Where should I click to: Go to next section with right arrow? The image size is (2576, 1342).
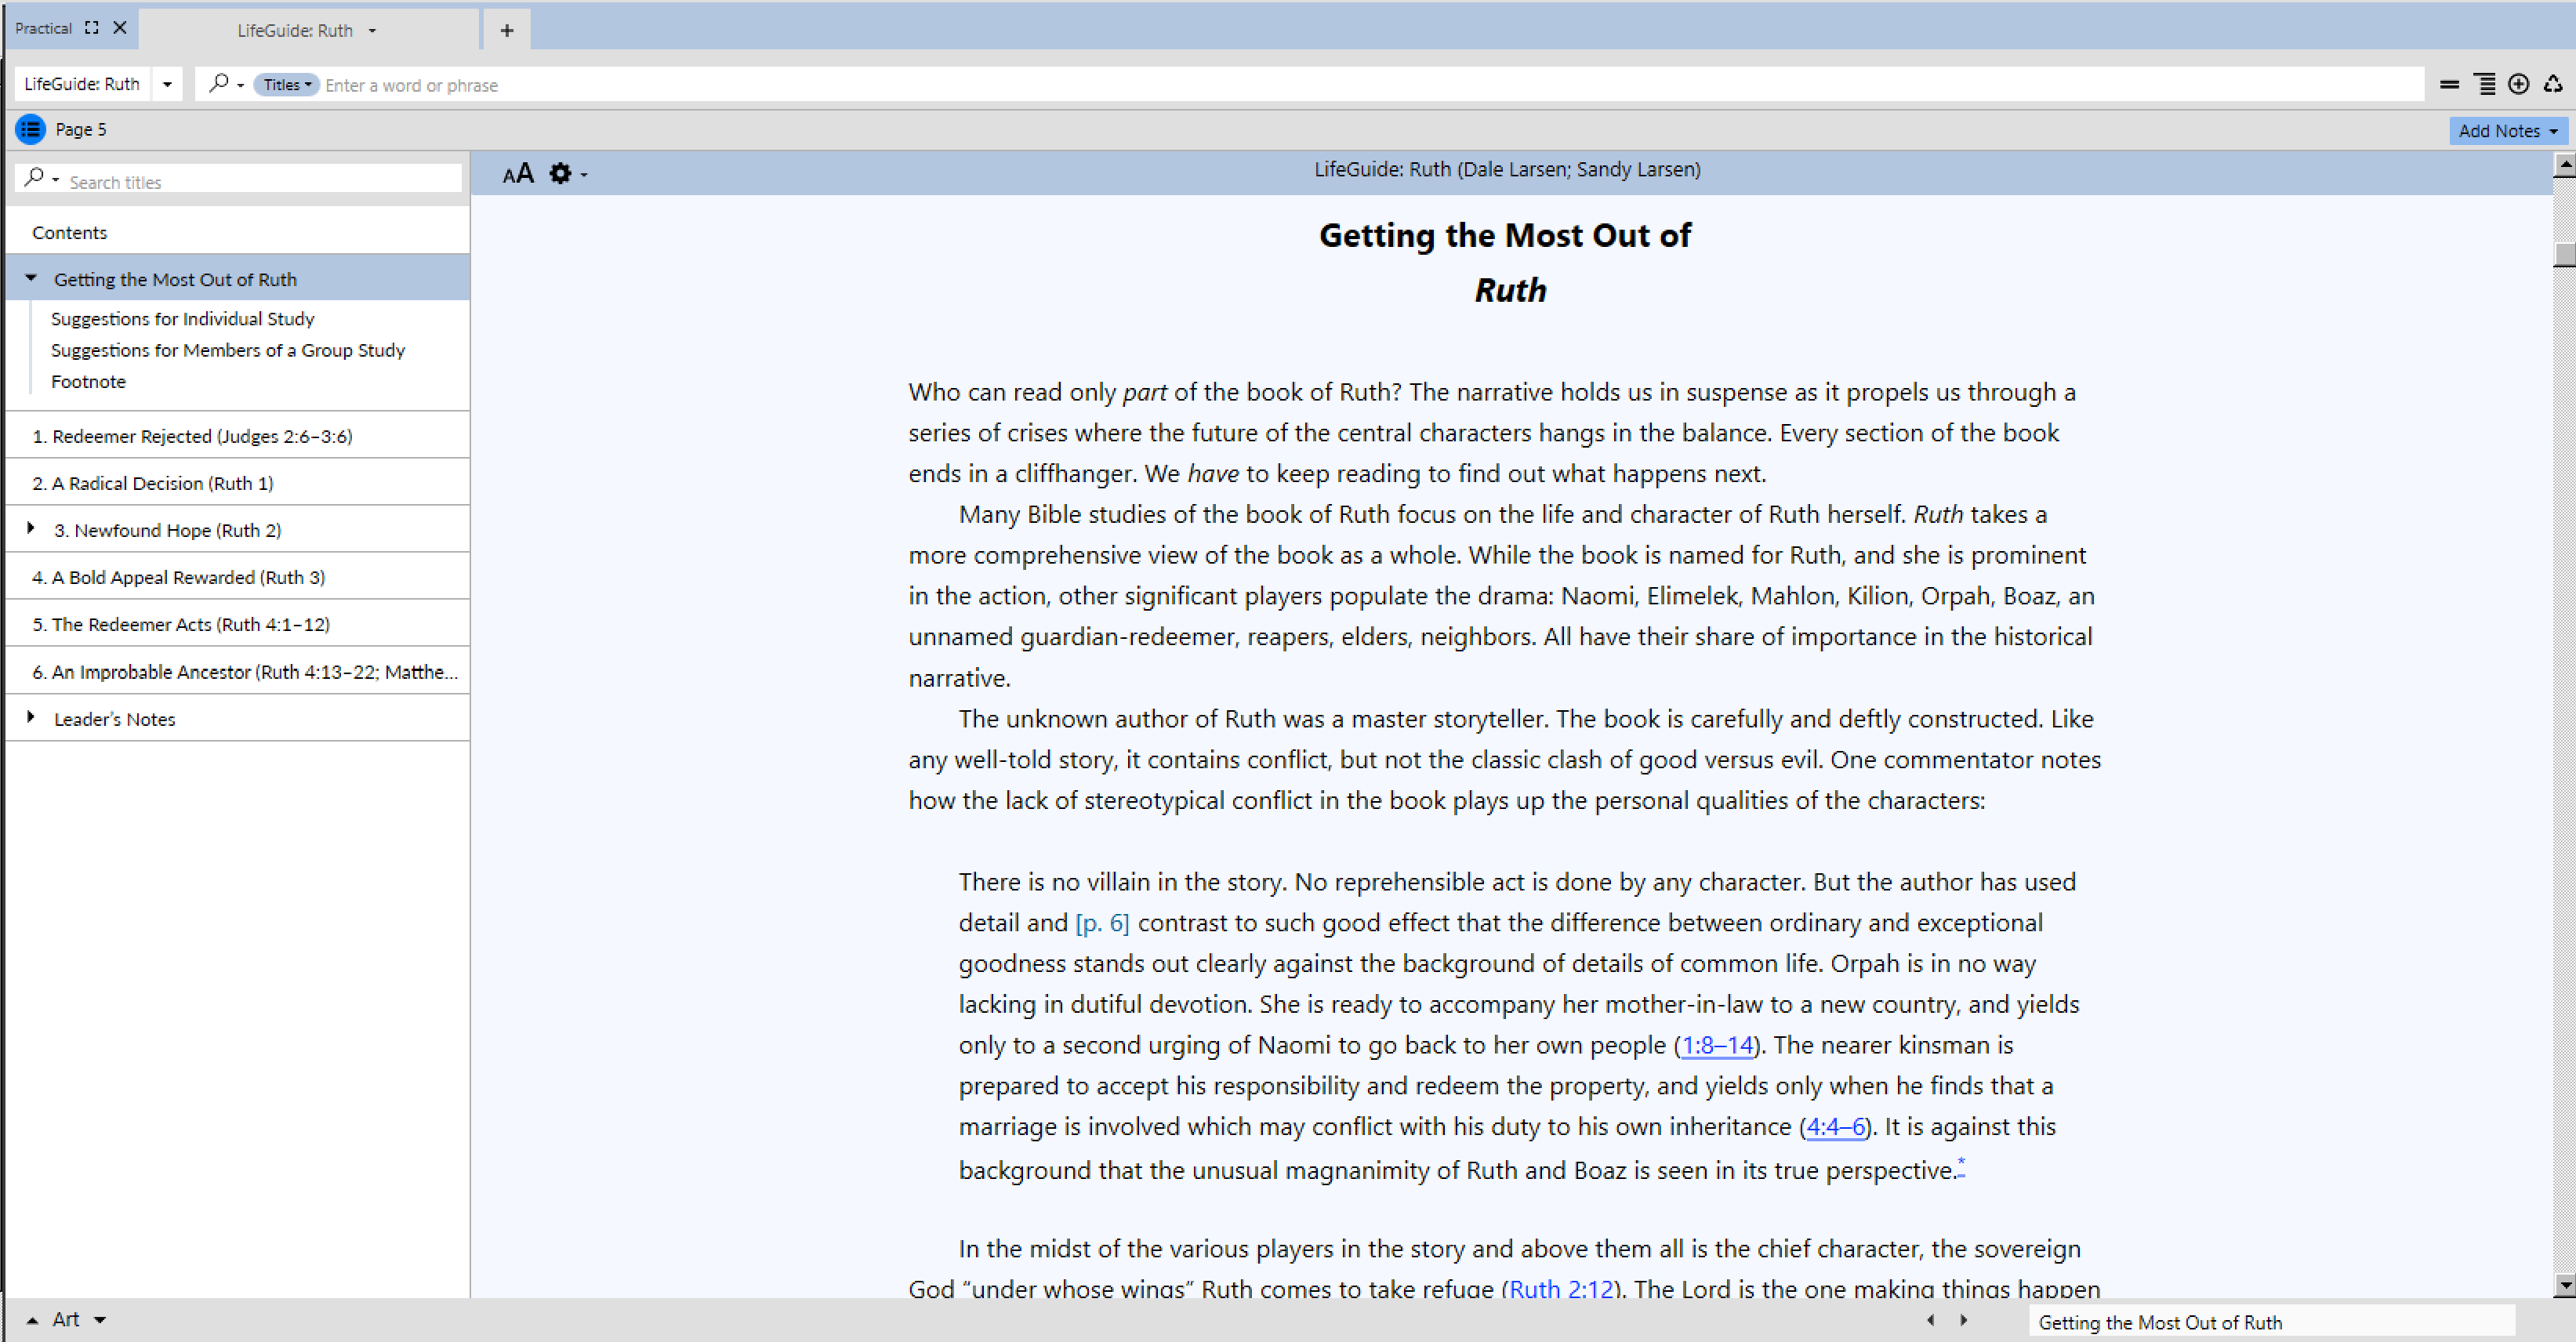coord(1964,1320)
